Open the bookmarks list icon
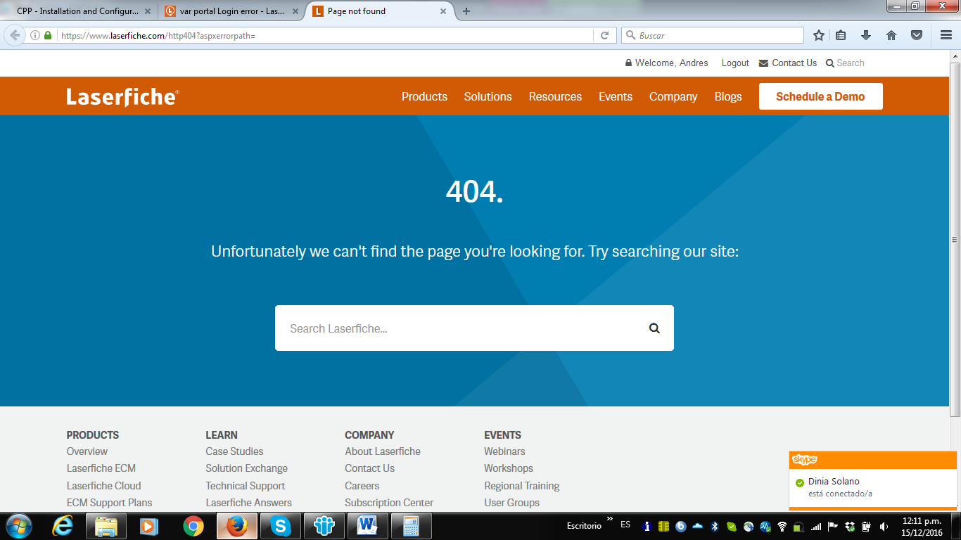 841,35
